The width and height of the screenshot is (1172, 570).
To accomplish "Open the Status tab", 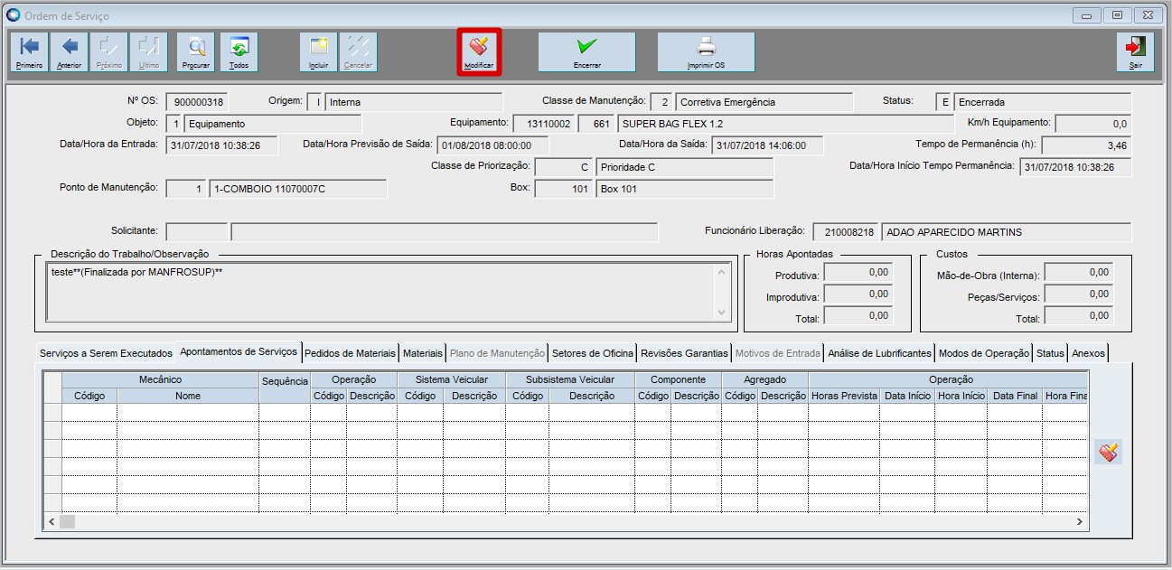I will click(1051, 353).
